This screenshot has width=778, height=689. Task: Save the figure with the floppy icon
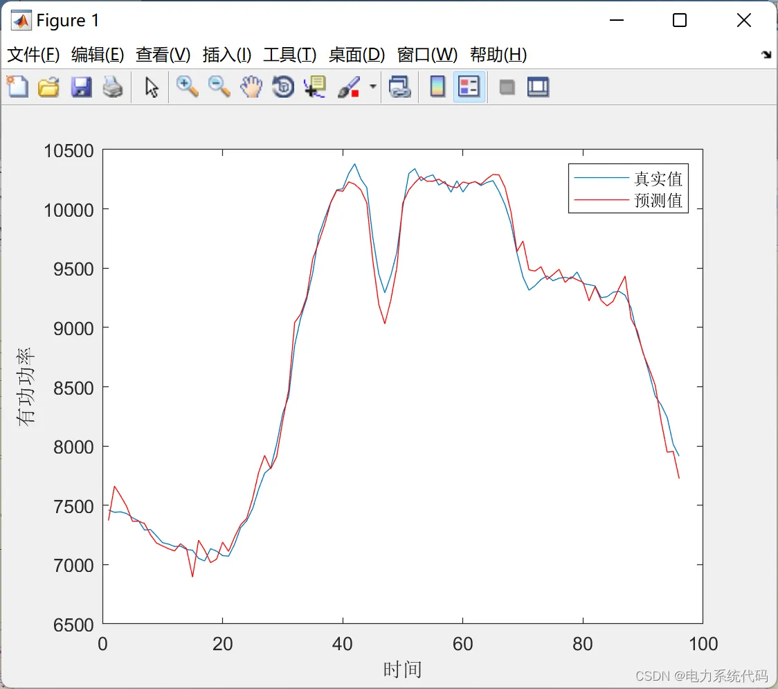click(x=81, y=87)
